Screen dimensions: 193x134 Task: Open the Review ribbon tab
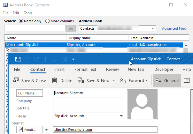click(112, 70)
